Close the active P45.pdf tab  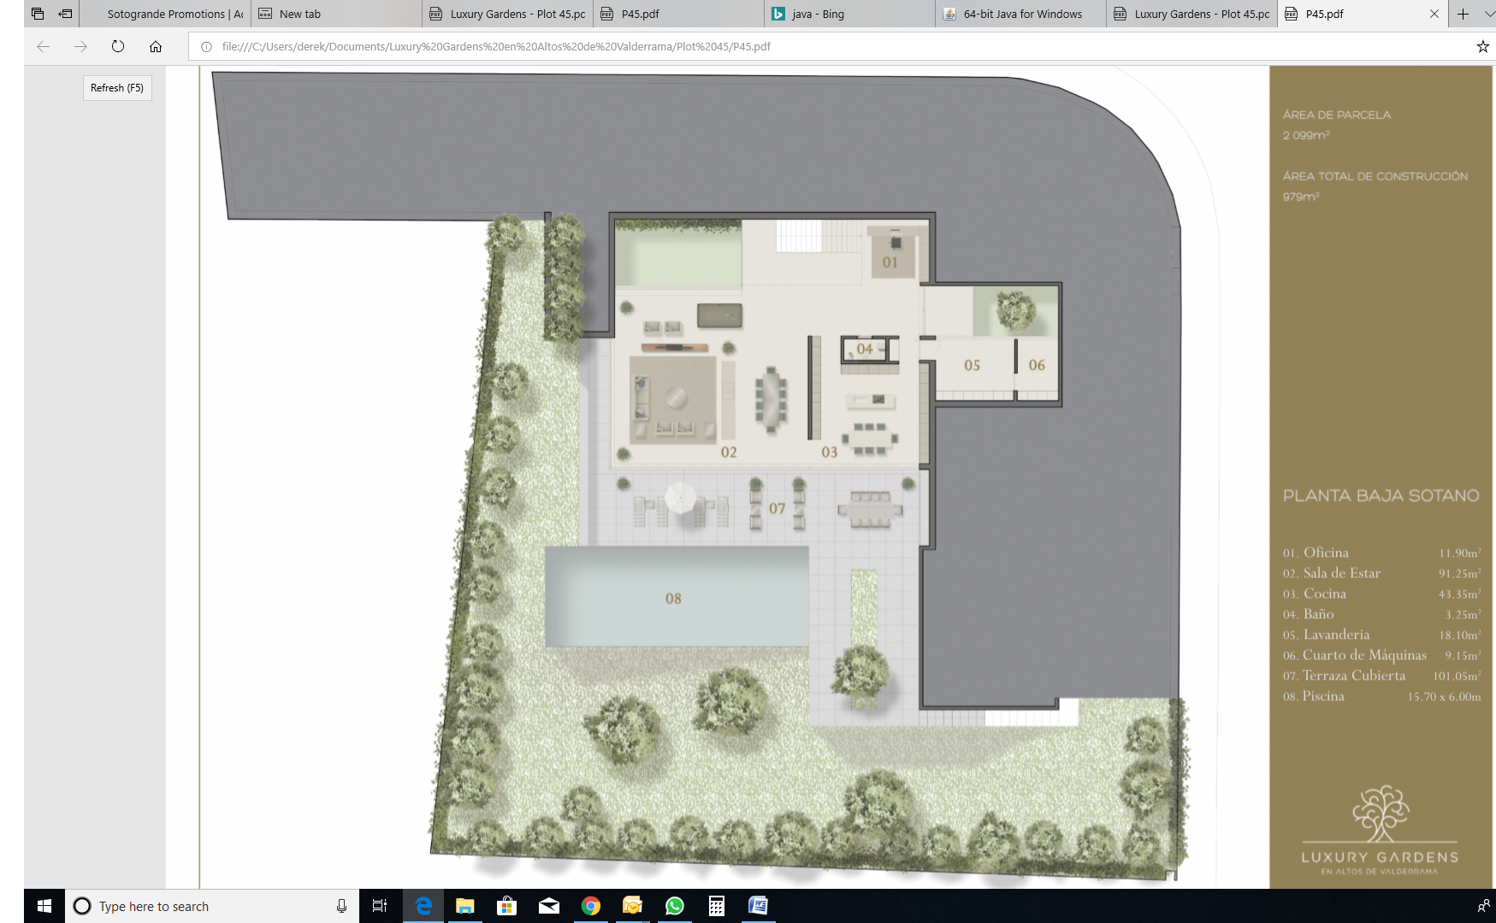(x=1434, y=14)
